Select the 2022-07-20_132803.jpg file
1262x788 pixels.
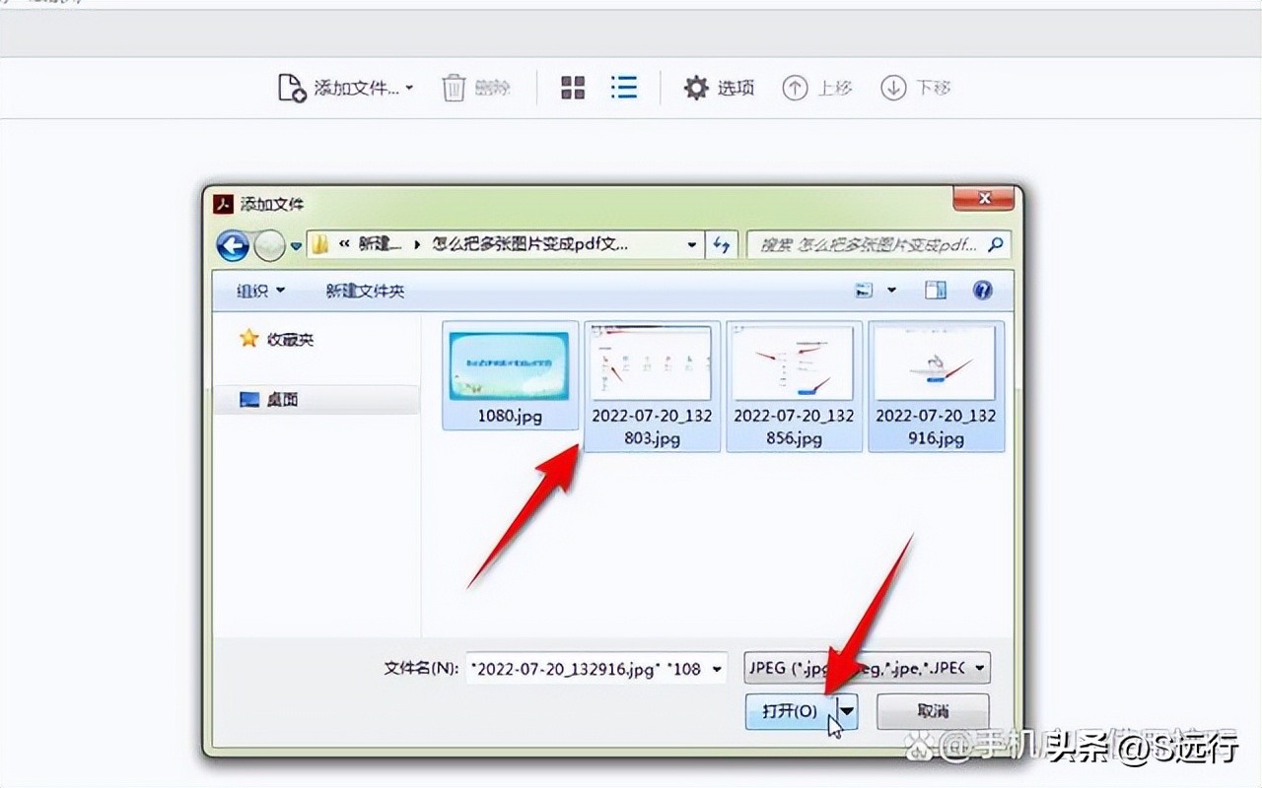coord(652,386)
